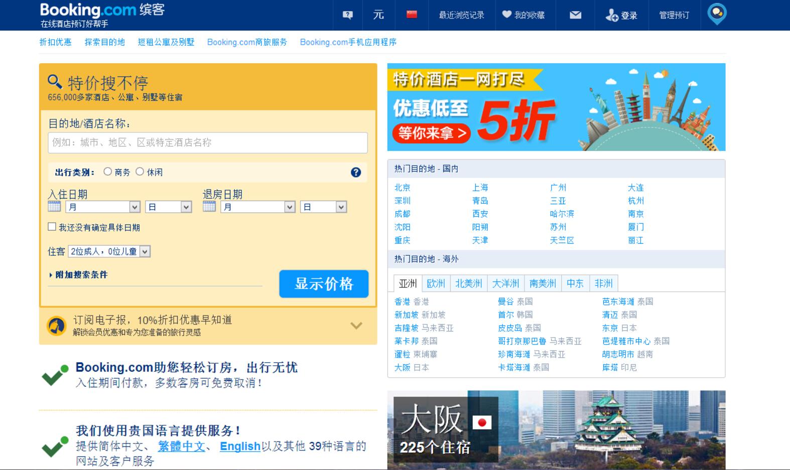The image size is (790, 470).
Task: Switch to 南美洲 tab
Action: (543, 283)
